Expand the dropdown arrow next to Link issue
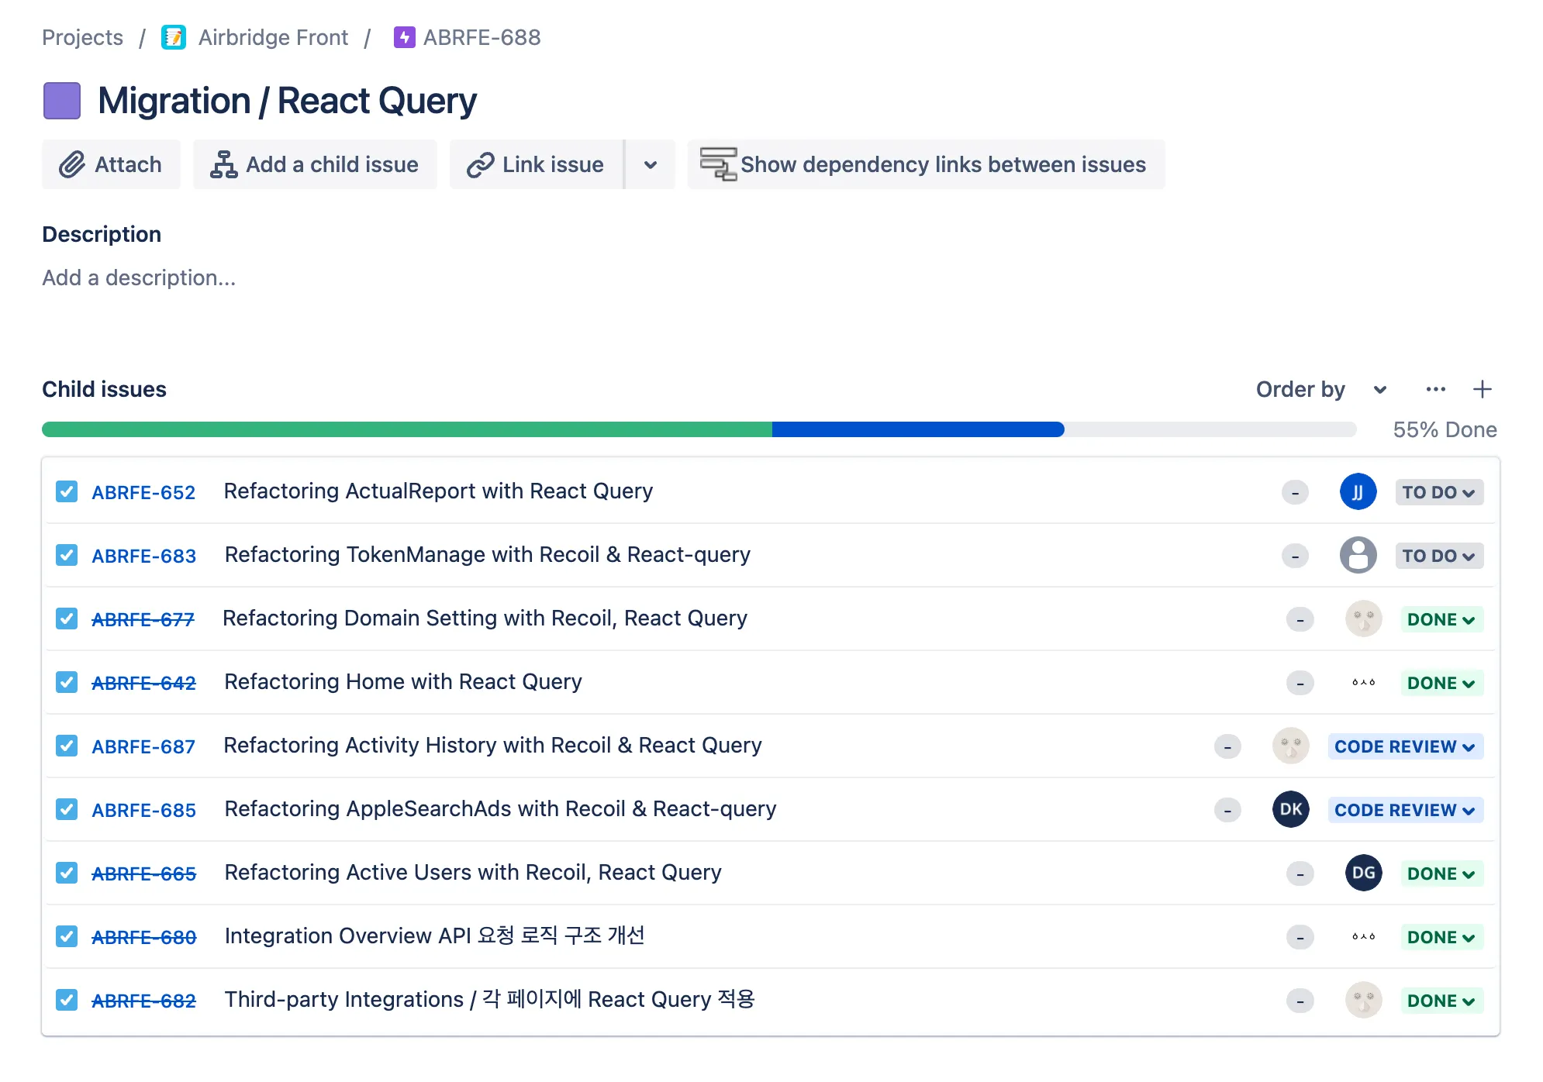 (x=650, y=164)
